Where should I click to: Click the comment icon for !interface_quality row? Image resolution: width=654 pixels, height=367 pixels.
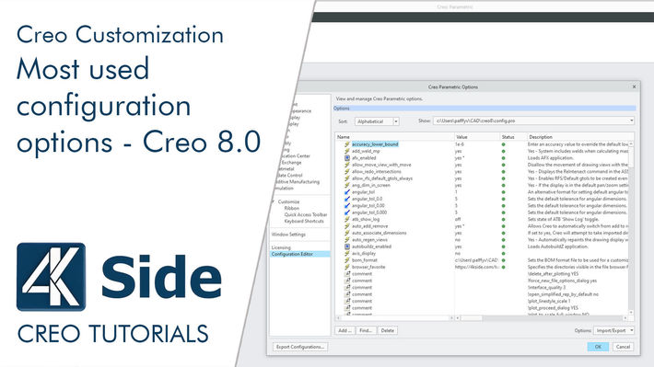coord(346,287)
